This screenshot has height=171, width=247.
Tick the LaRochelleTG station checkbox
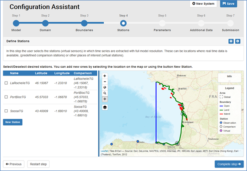coord(6,83)
